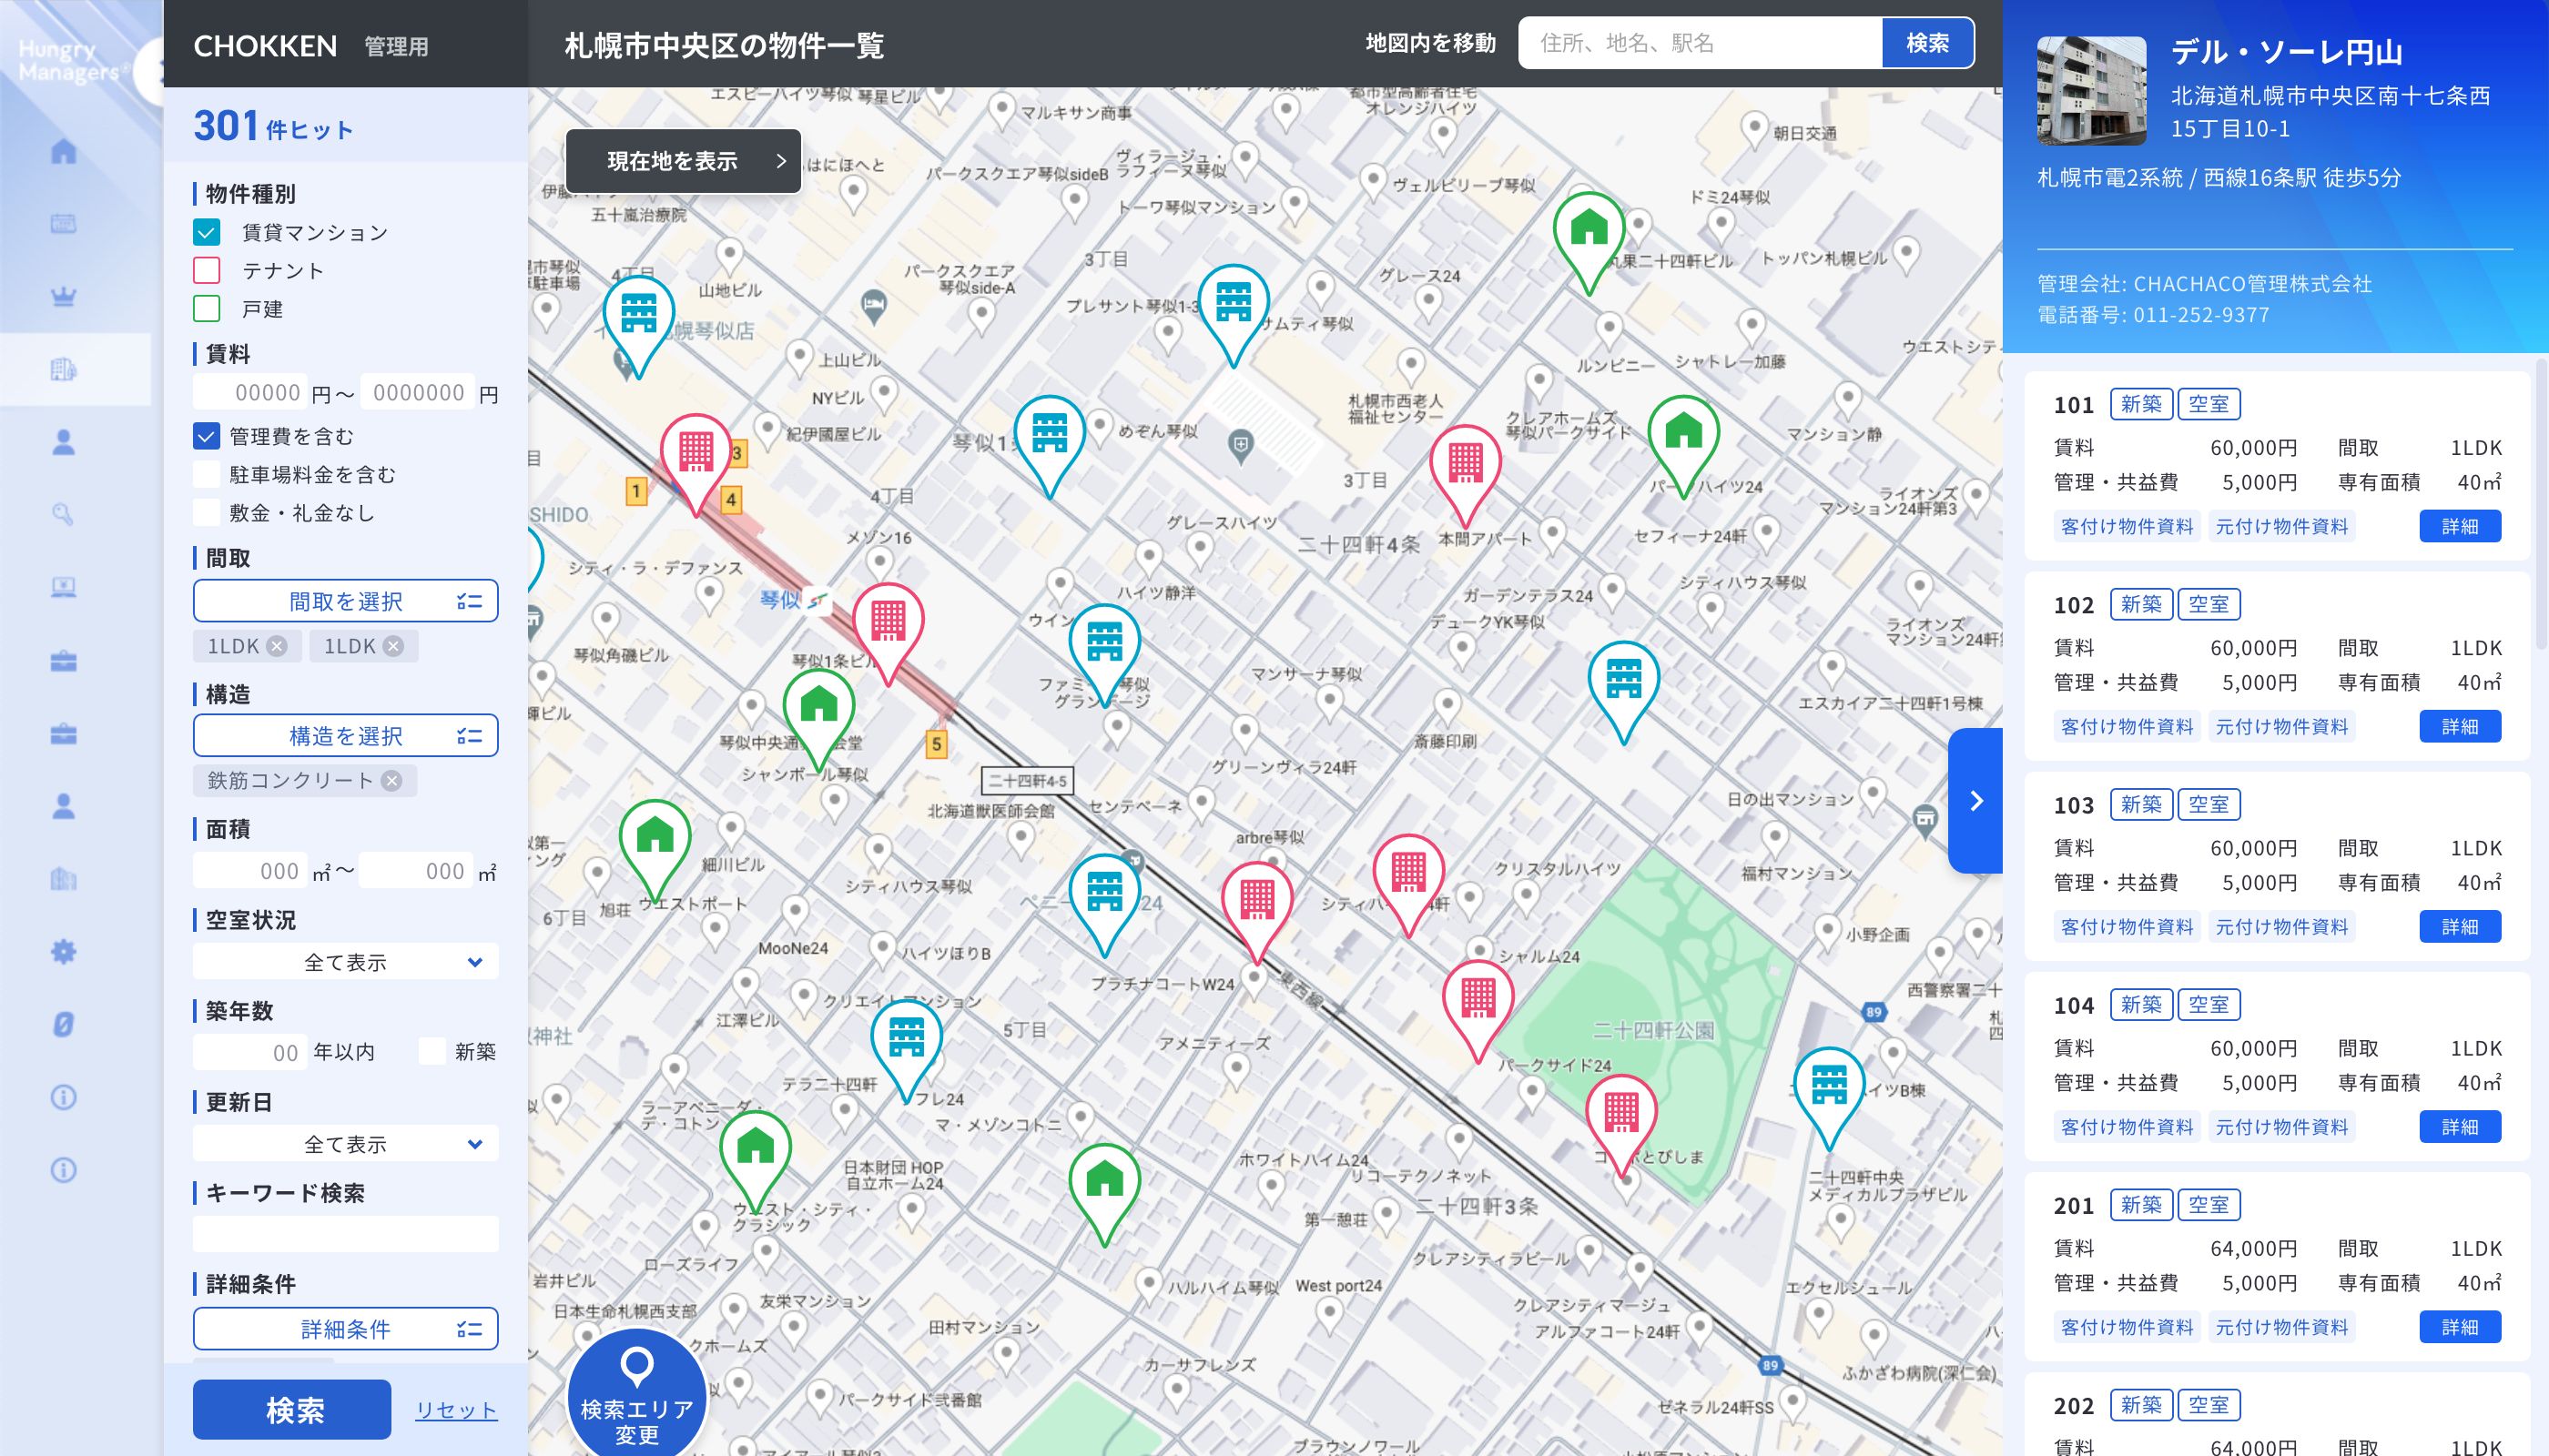Open the 空室状況 全て表示 dropdown

[345, 962]
